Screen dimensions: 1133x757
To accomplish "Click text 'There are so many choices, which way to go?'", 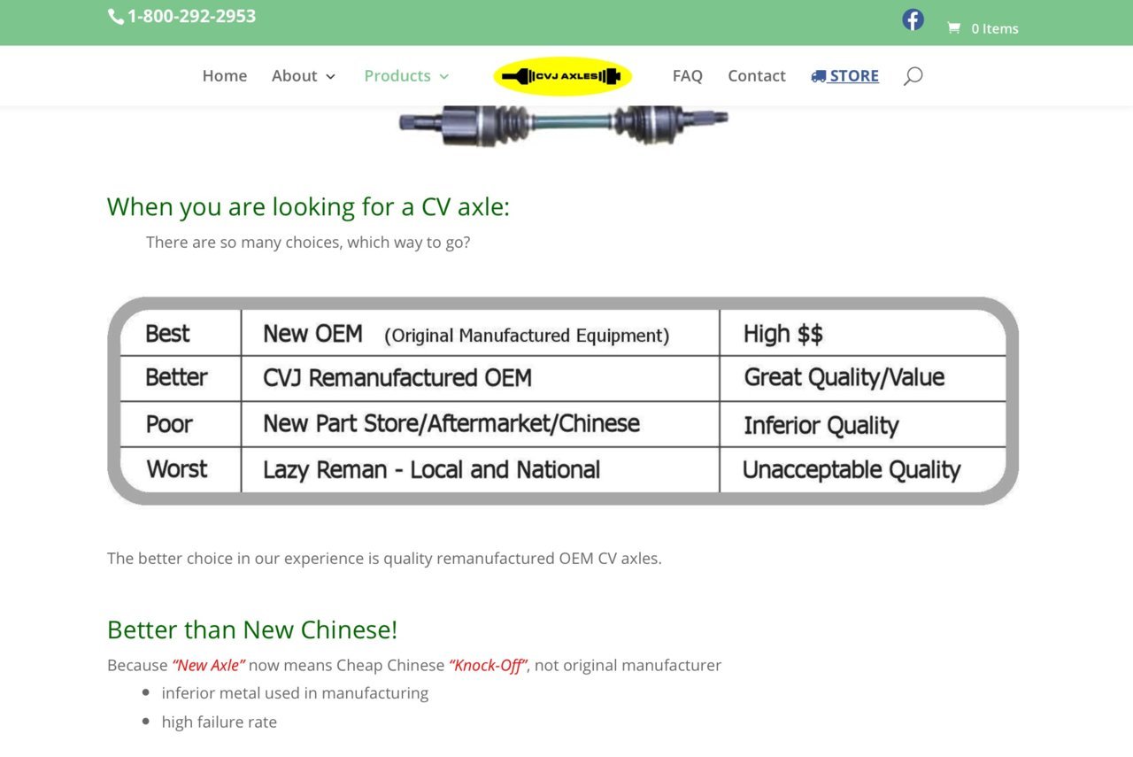I will pyautogui.click(x=308, y=242).
